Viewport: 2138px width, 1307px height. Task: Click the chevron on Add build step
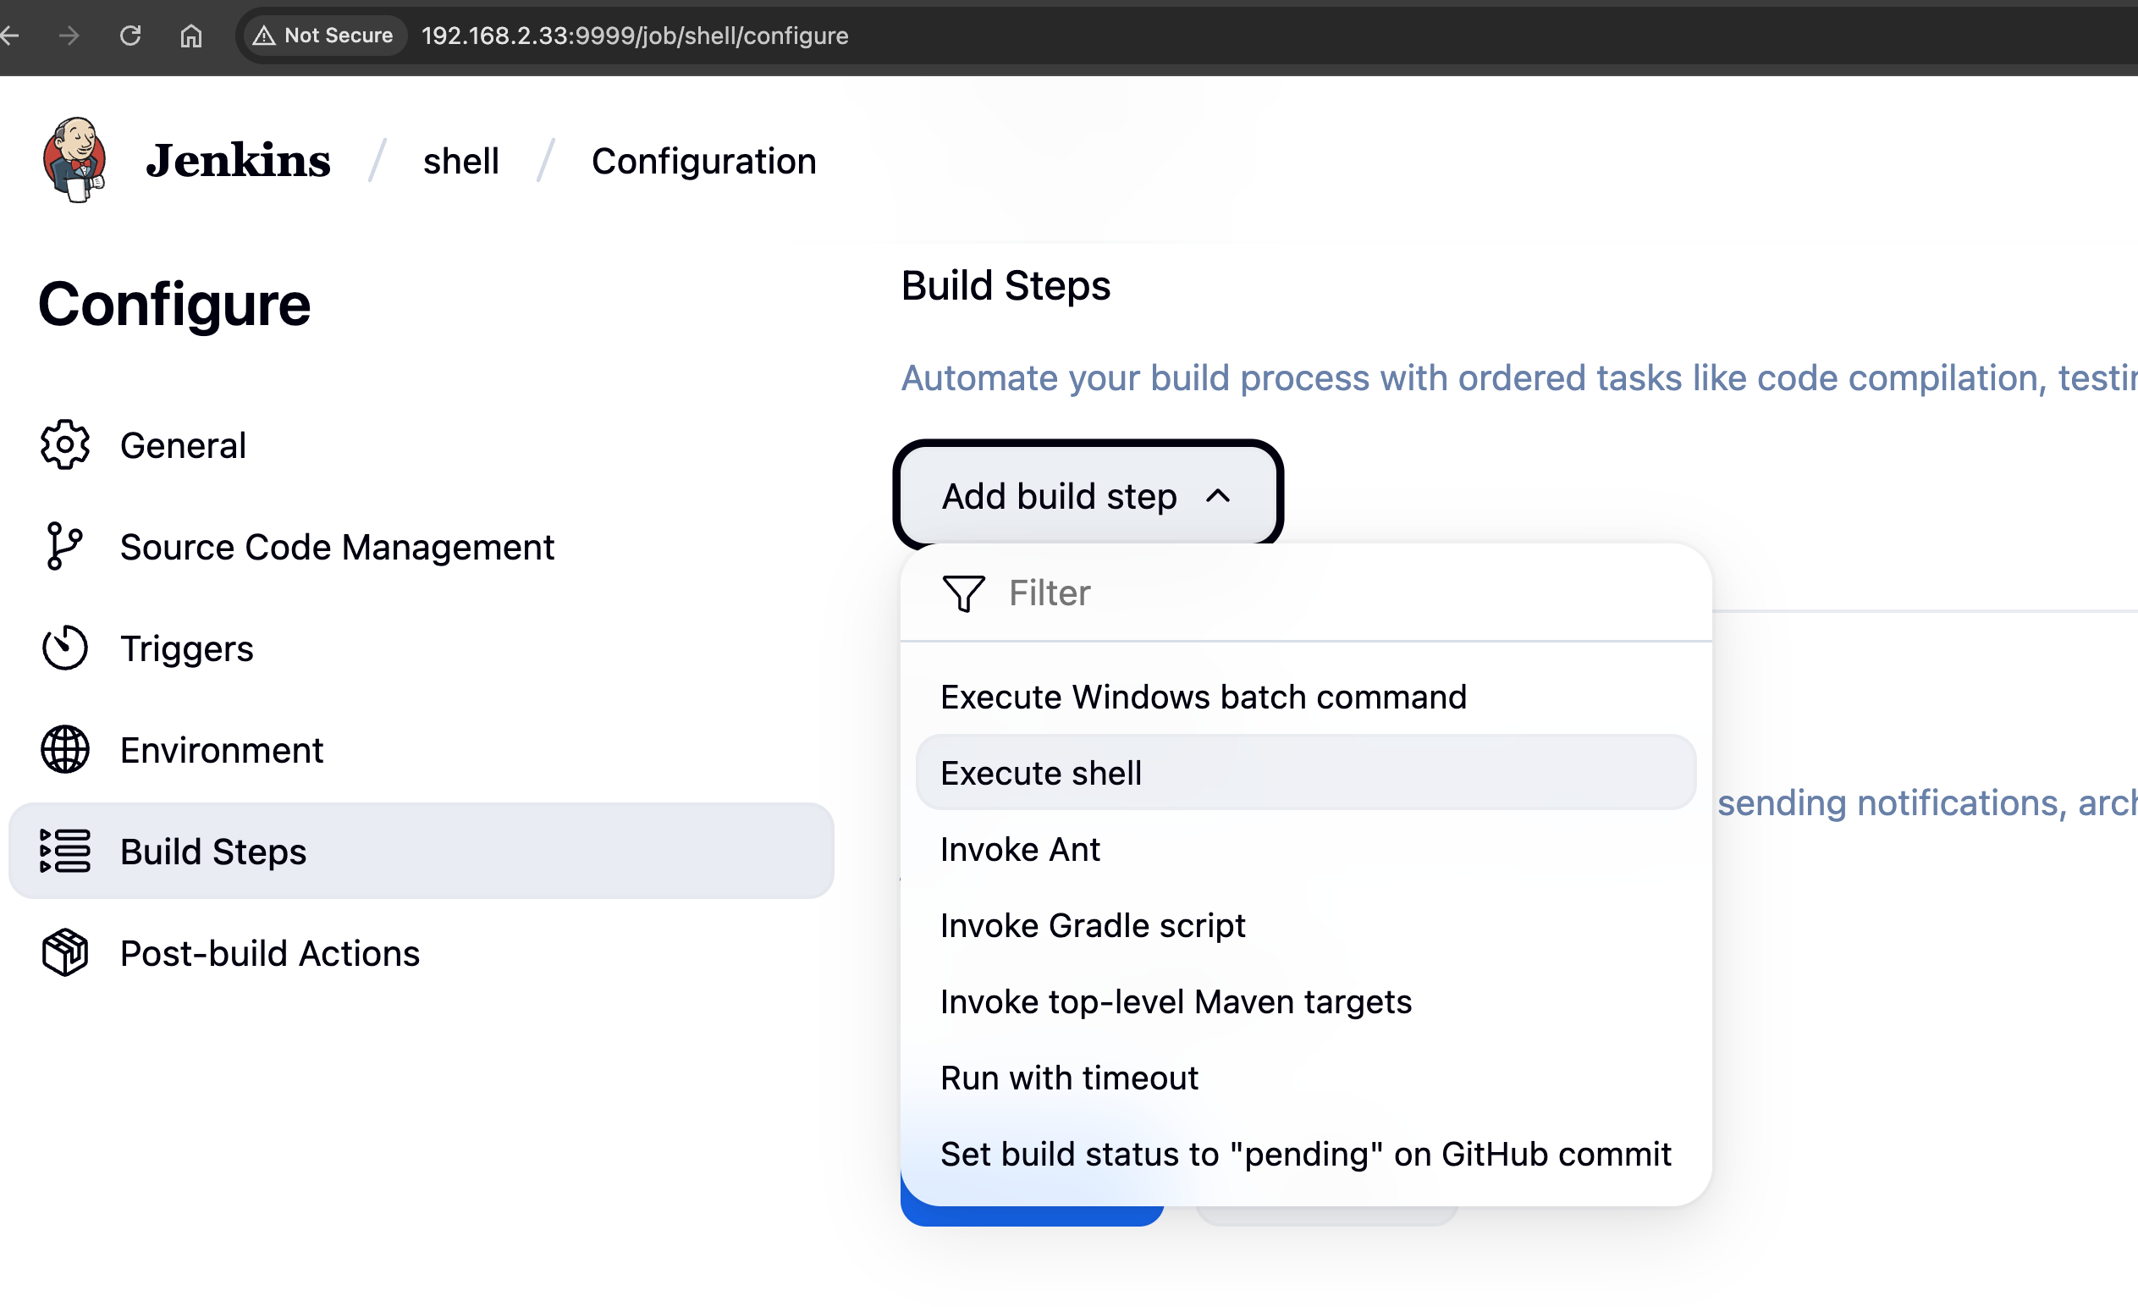tap(1218, 496)
